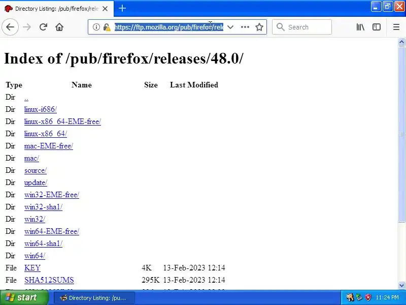Viewport: 406px width, 305px height.
Task: Toggle the sidebars view
Action: click(x=377, y=27)
